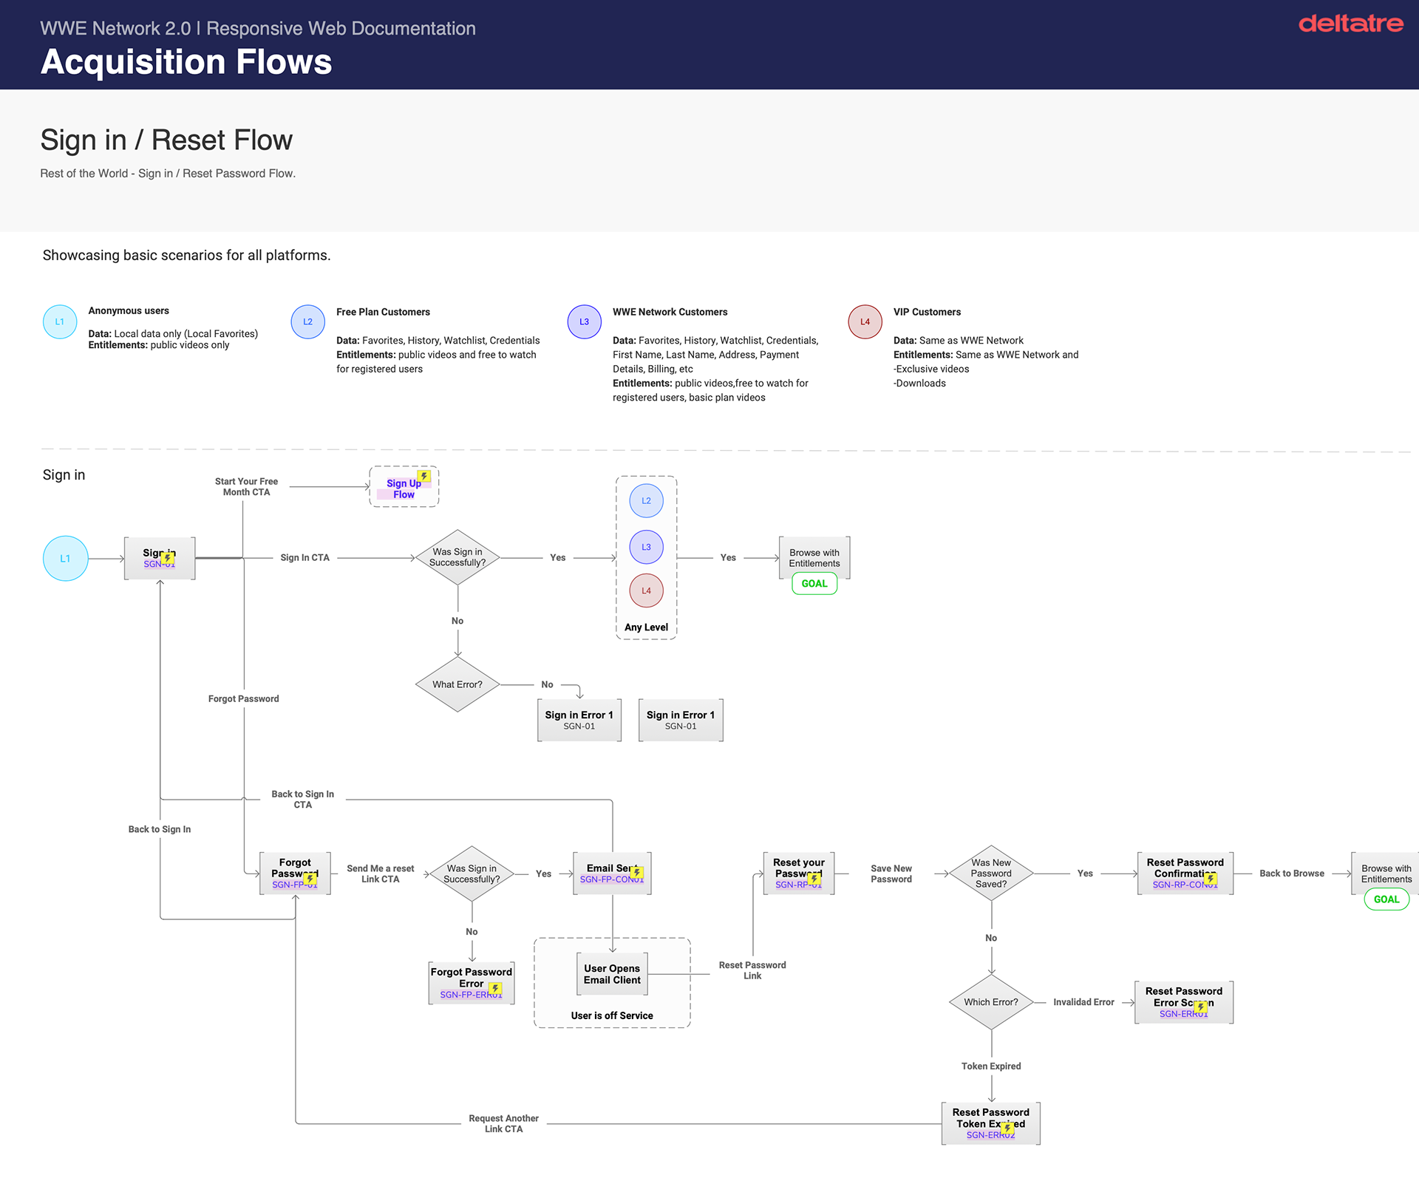1419x1195 pixels.
Task: Click the 'Sign in / Reset Flow' heading
Action: click(x=166, y=140)
